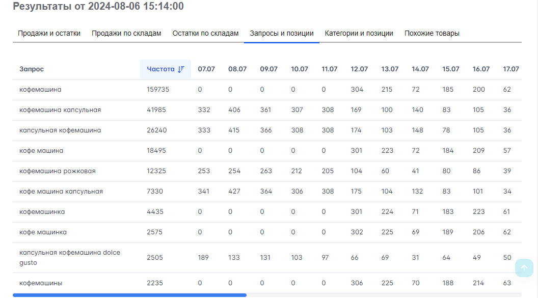Open the Похожие товары tab
Screen dimensions: 538x298
point(432,33)
